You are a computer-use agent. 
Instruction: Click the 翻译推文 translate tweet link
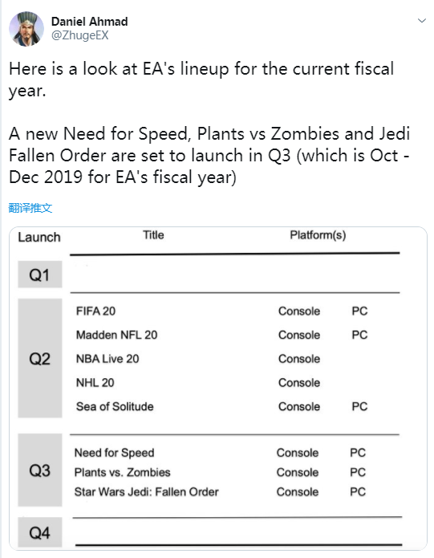coord(30,208)
